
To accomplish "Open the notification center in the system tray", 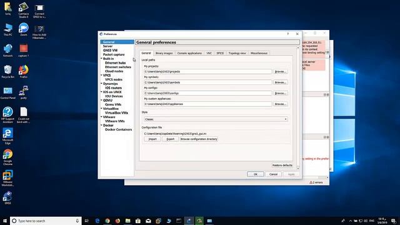I will [x=394, y=221].
